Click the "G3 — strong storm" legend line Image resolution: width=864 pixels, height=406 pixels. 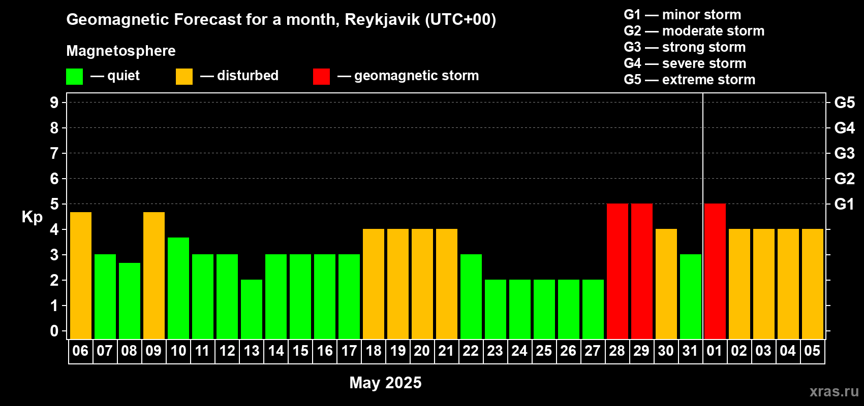[685, 47]
